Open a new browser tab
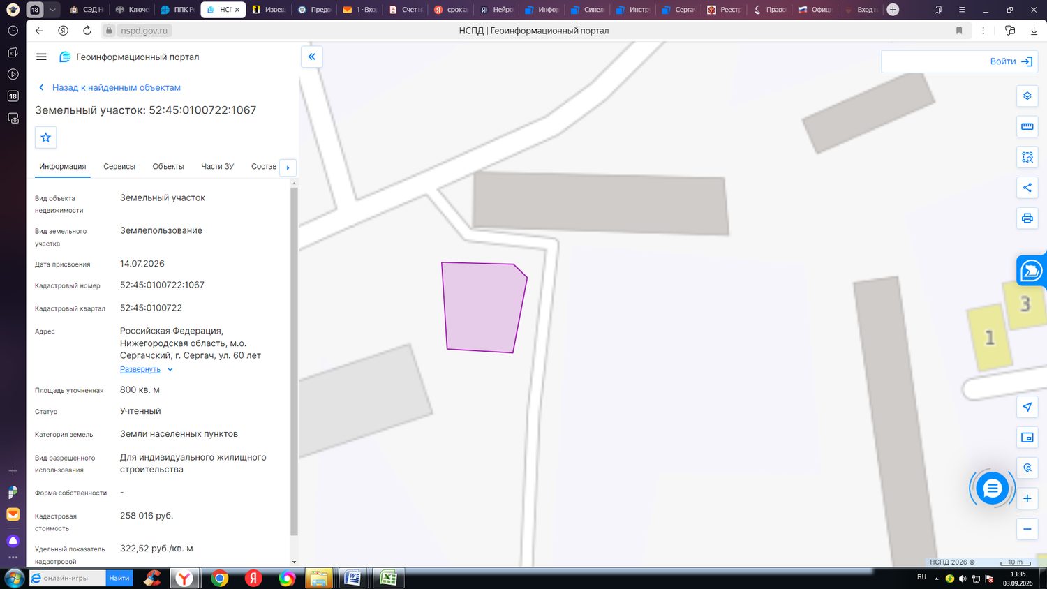Viewport: 1047px width, 589px height. point(893,10)
